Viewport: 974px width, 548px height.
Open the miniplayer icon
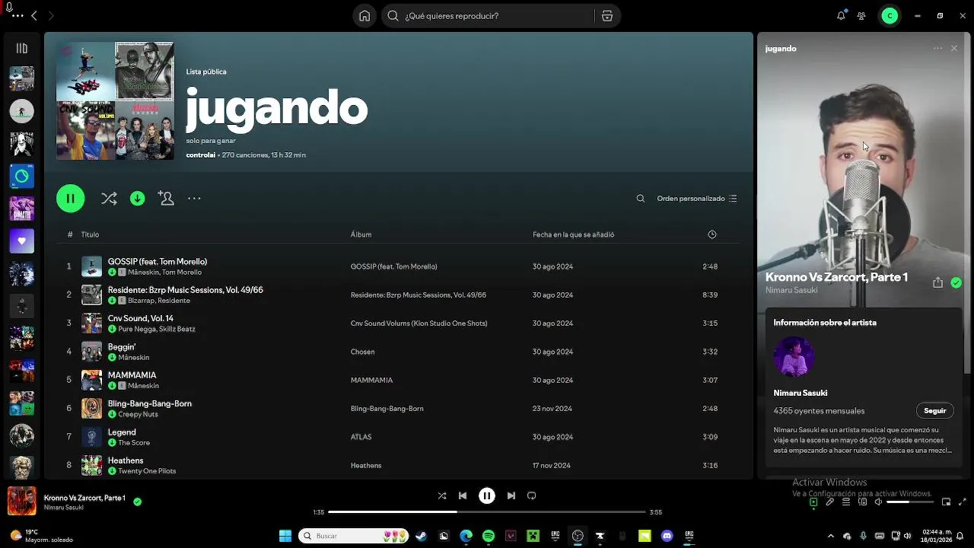pyautogui.click(x=946, y=502)
